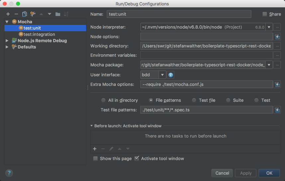Open the Help question mark button
285x181 pixels.
(9, 173)
